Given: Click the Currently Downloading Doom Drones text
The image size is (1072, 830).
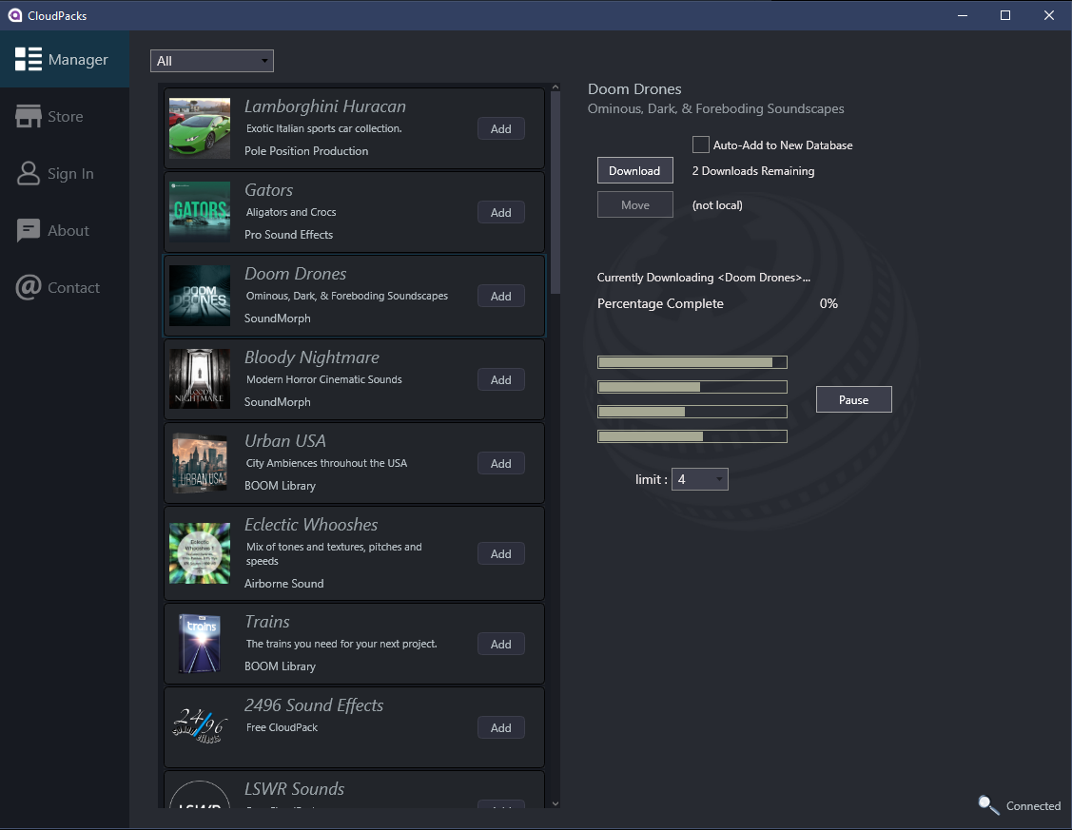Looking at the screenshot, I should coord(704,278).
